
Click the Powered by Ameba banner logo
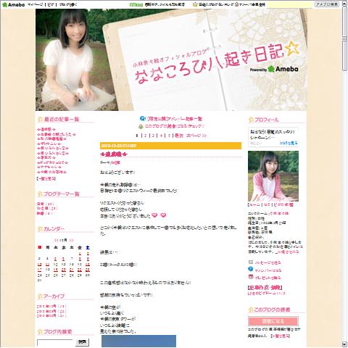pos(274,69)
